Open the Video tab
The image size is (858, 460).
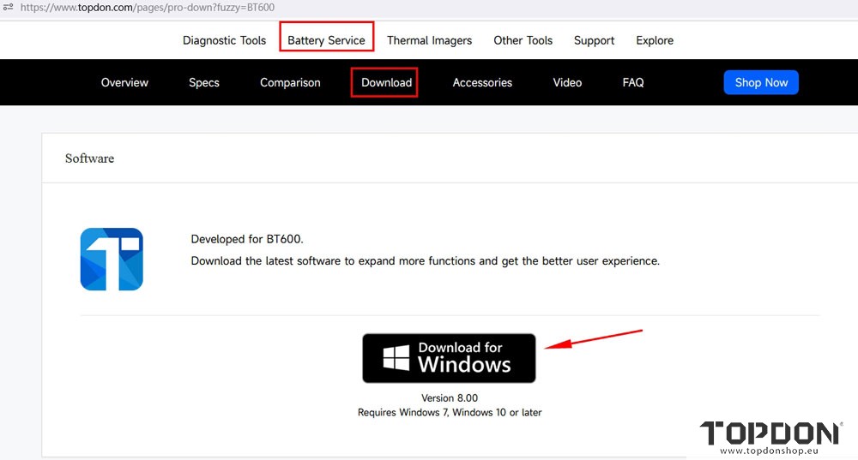pyautogui.click(x=567, y=82)
